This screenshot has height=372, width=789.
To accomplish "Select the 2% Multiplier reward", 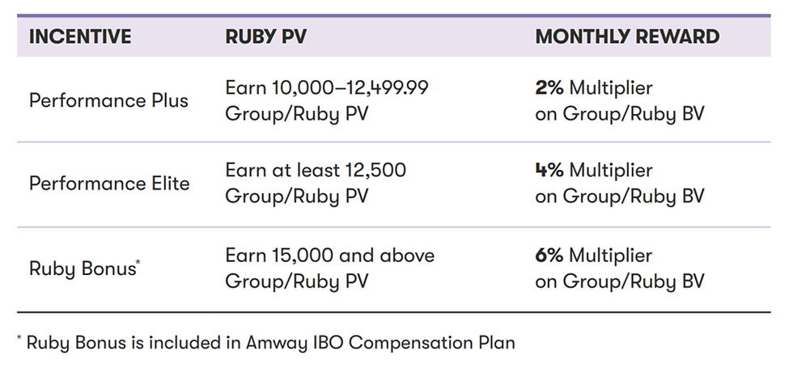I will pyautogui.click(x=593, y=87).
